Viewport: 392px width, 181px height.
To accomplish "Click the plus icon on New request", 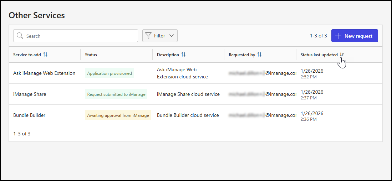I will [338, 36].
